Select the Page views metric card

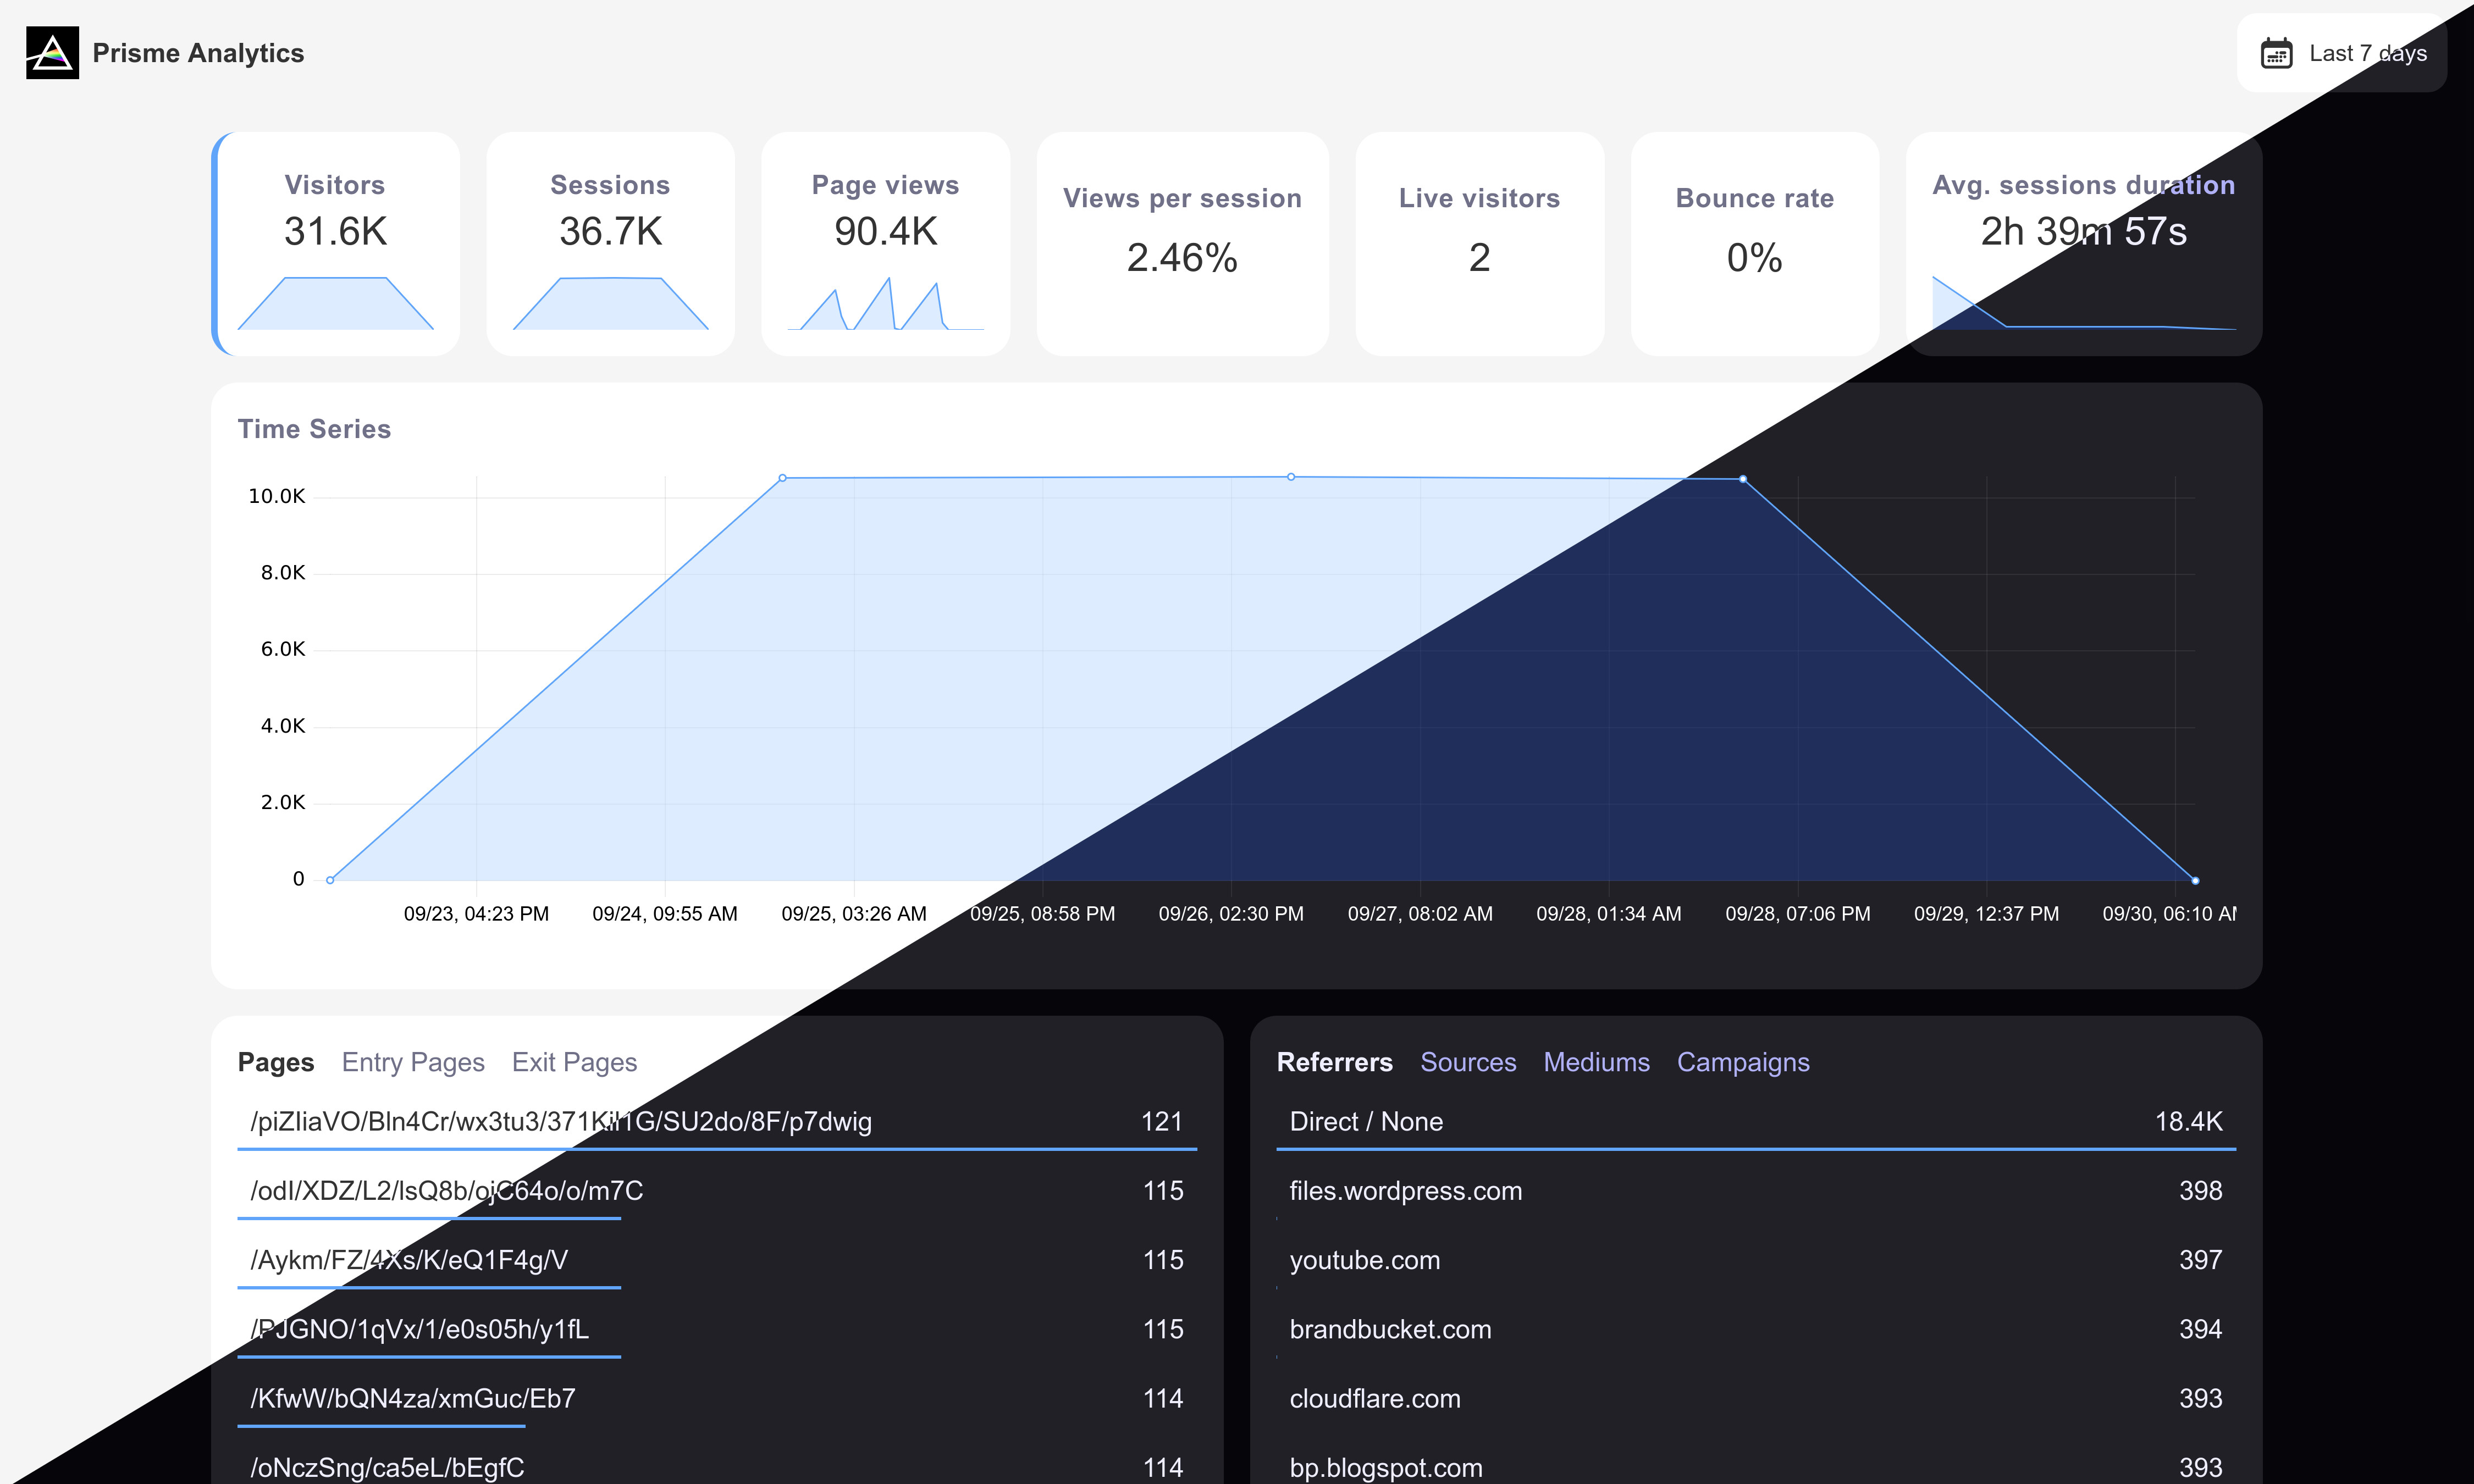[885, 243]
